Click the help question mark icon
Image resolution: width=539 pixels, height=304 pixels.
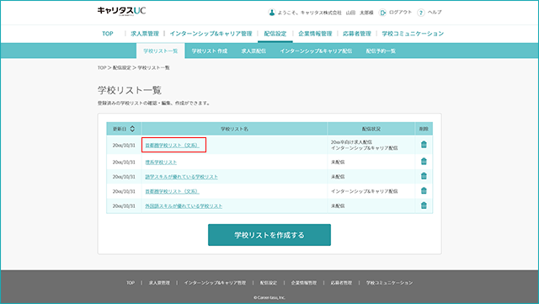421,13
